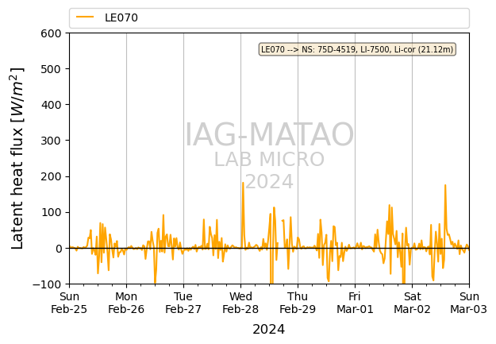The height and width of the screenshot is (344, 496).
Task: Click the Saturday Mar-02 peak near 175
Action: [445, 185]
